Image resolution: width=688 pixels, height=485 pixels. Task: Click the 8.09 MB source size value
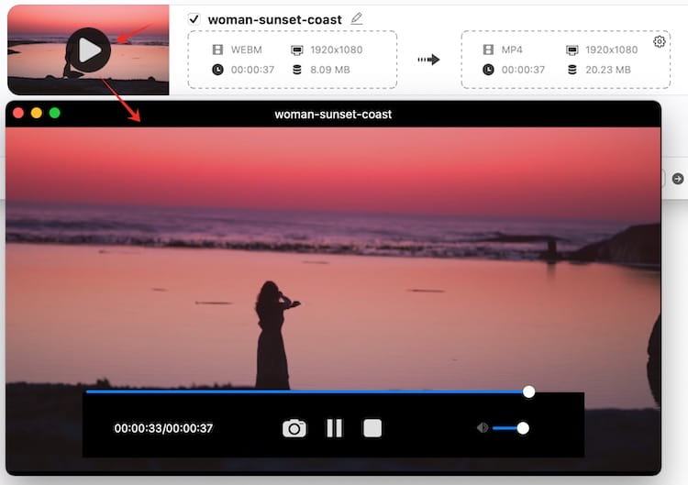tap(330, 70)
